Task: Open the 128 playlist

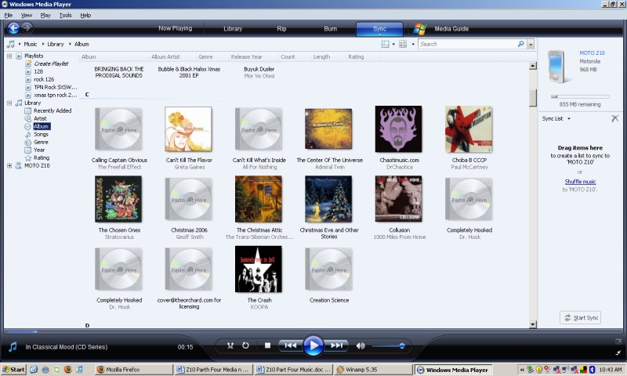Action: pos(38,71)
